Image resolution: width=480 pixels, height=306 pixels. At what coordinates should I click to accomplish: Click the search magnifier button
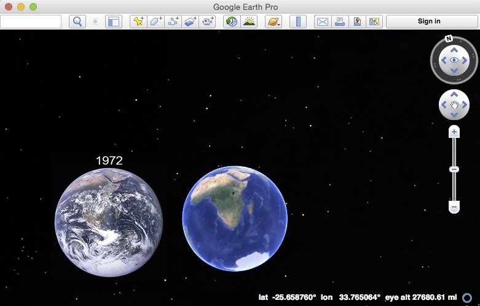tap(77, 22)
